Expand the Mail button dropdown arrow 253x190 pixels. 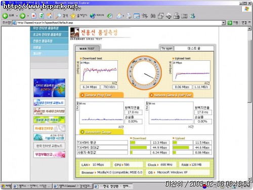pyautogui.click(x=123, y=16)
